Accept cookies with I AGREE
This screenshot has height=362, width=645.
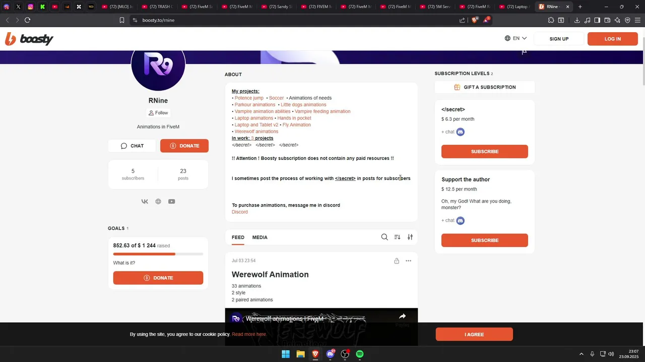coord(474,334)
